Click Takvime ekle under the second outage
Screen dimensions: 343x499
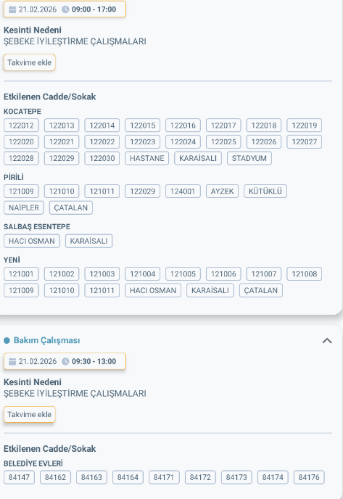coord(29,414)
